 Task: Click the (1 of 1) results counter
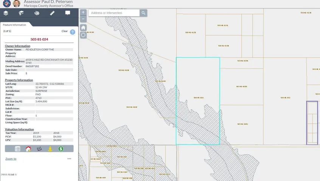[x=7, y=31]
